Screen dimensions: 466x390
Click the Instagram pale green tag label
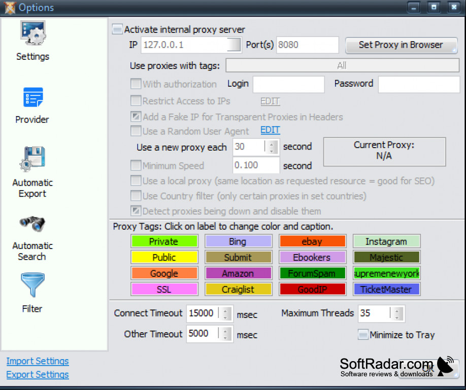pyautogui.click(x=387, y=241)
